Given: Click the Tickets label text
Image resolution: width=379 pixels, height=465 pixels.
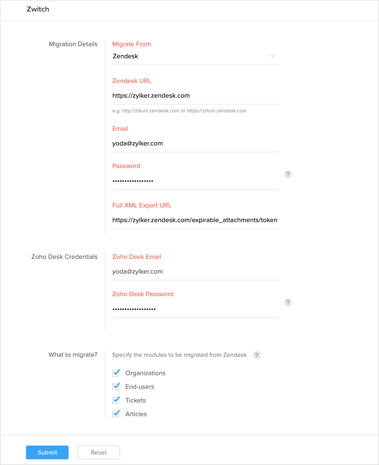Looking at the screenshot, I should tap(136, 400).
